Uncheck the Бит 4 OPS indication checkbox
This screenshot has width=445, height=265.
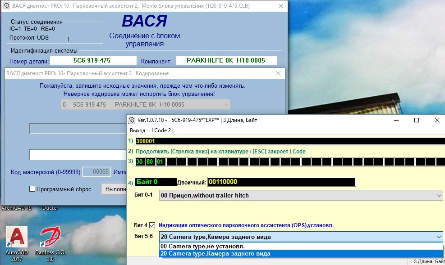coord(152,225)
